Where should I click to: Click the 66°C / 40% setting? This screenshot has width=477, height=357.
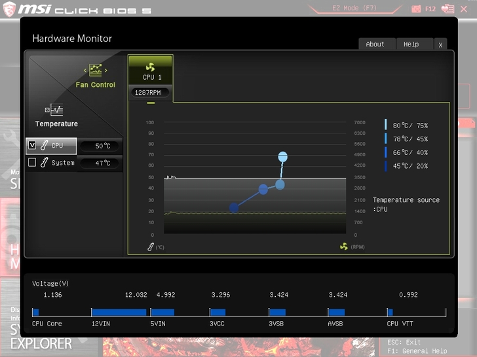(x=410, y=152)
